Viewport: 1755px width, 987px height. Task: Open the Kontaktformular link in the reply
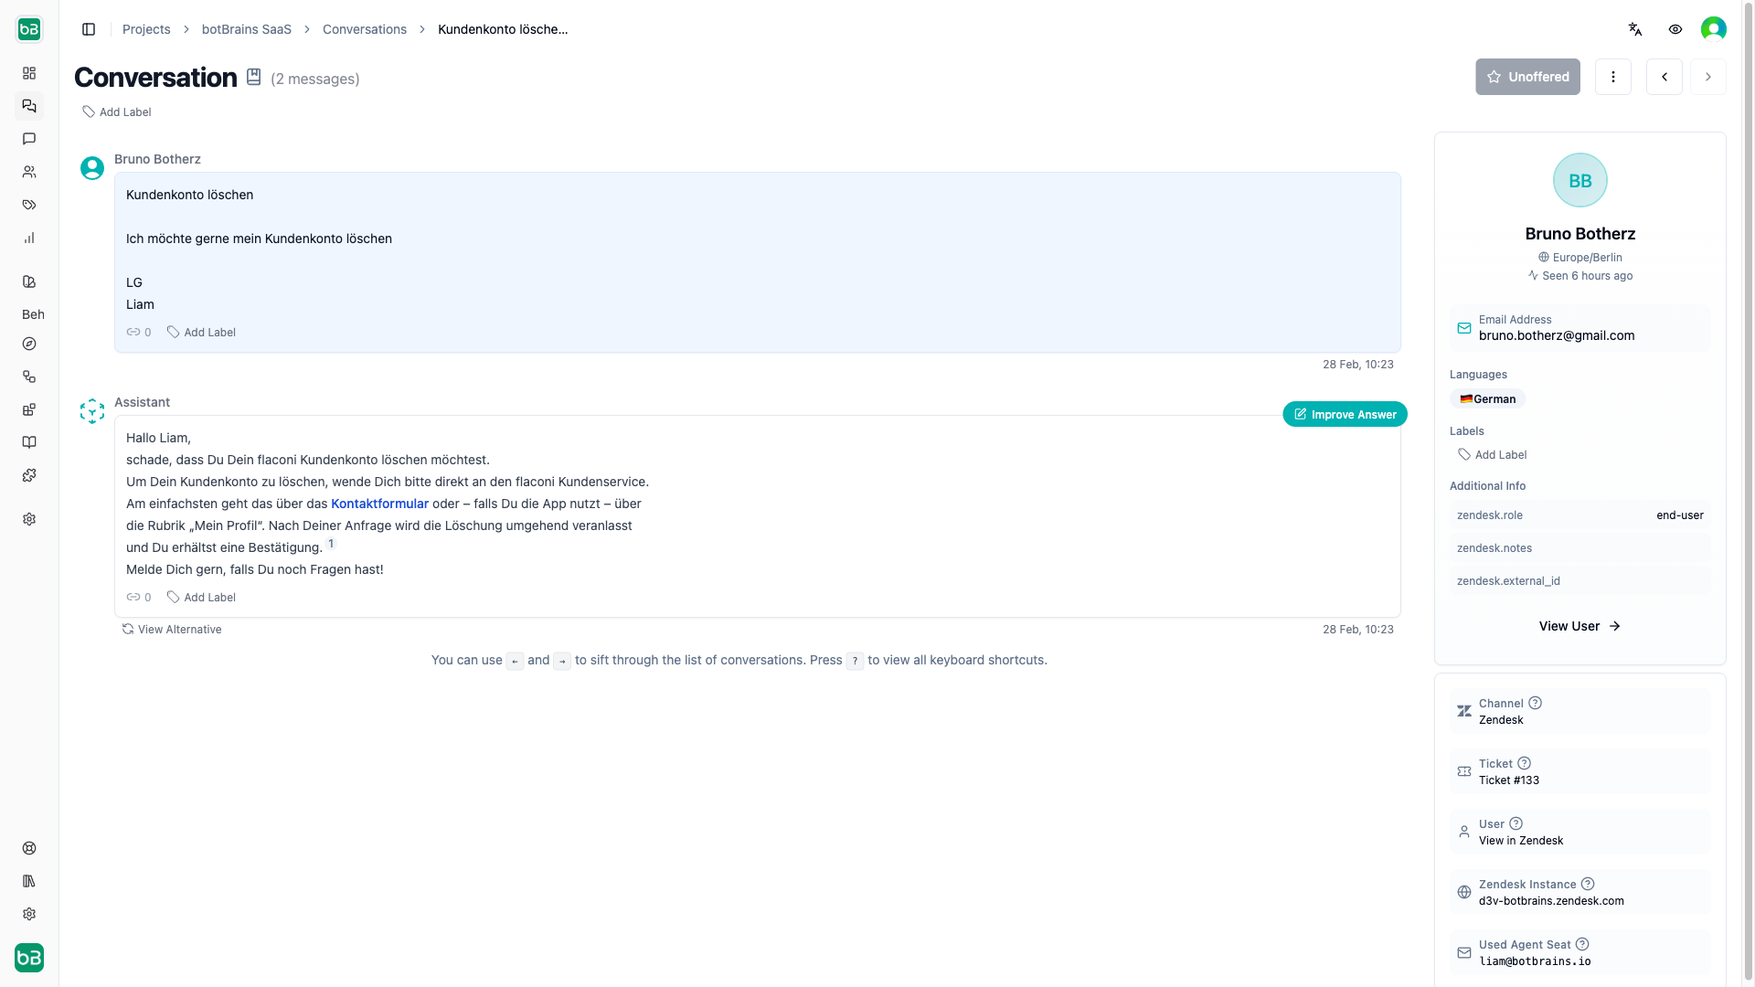pyautogui.click(x=378, y=503)
